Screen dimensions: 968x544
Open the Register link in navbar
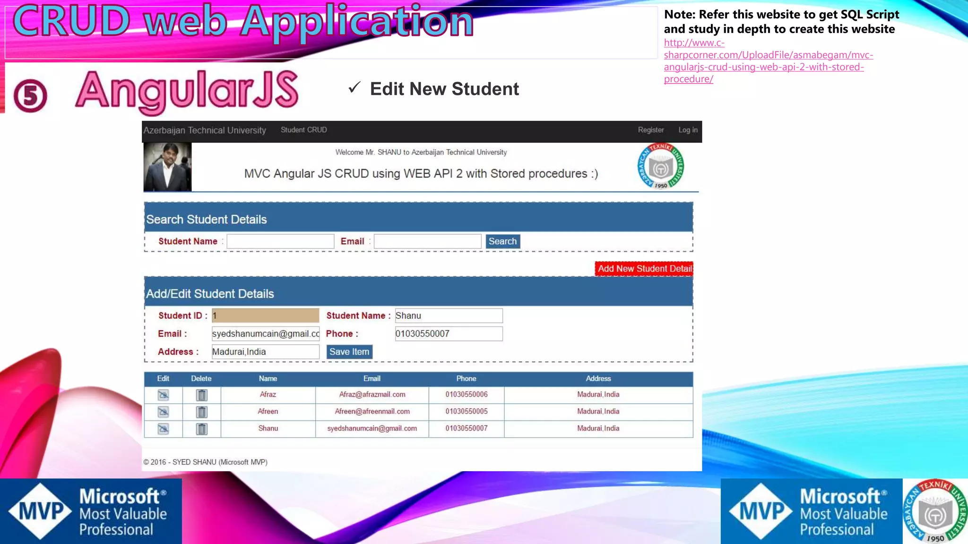651,130
